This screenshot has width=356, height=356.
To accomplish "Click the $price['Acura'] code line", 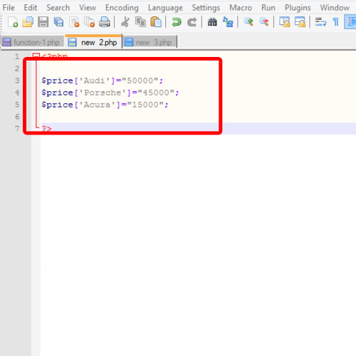I will (x=105, y=105).
